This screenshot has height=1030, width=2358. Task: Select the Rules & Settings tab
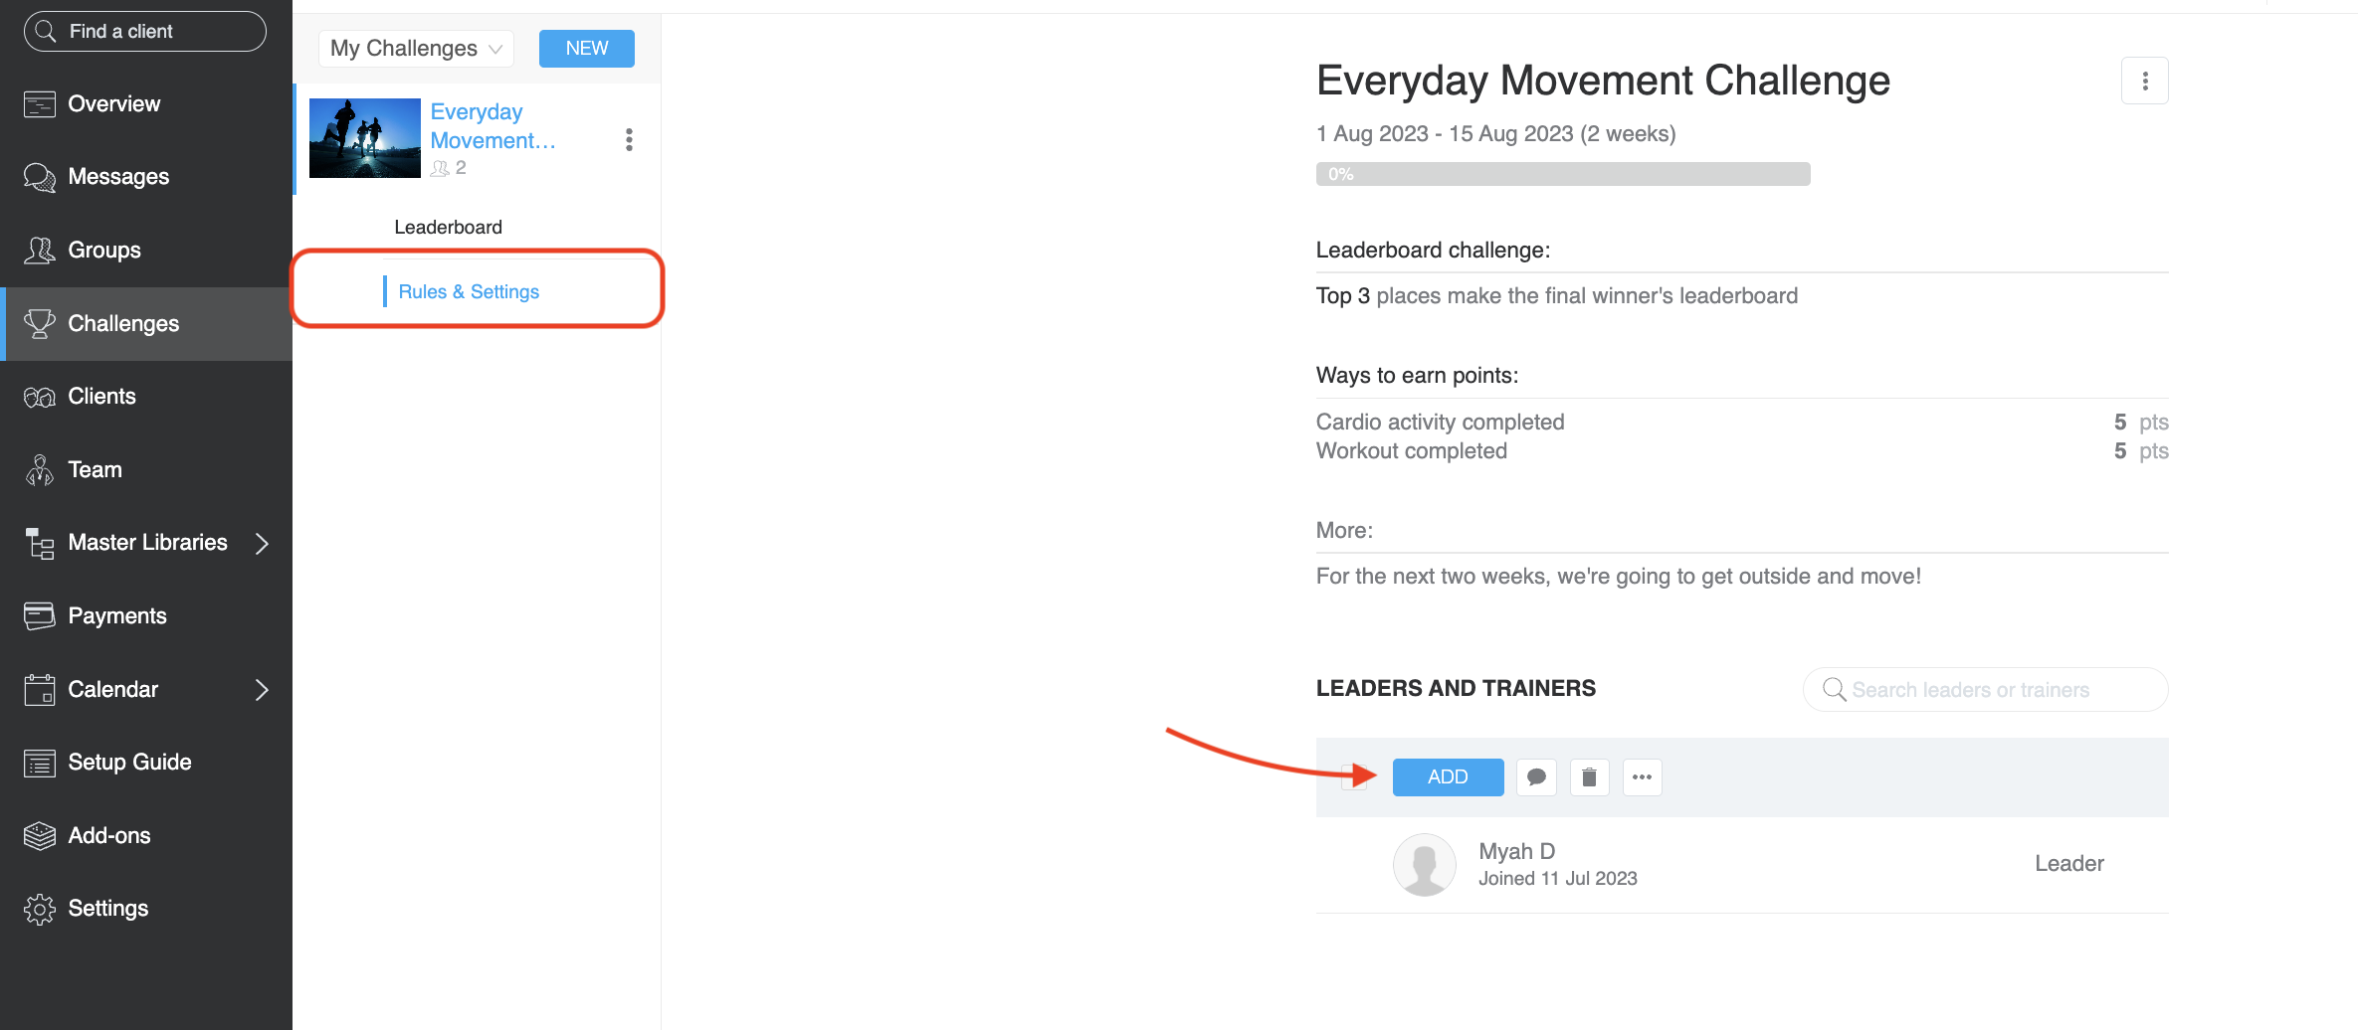point(469,291)
